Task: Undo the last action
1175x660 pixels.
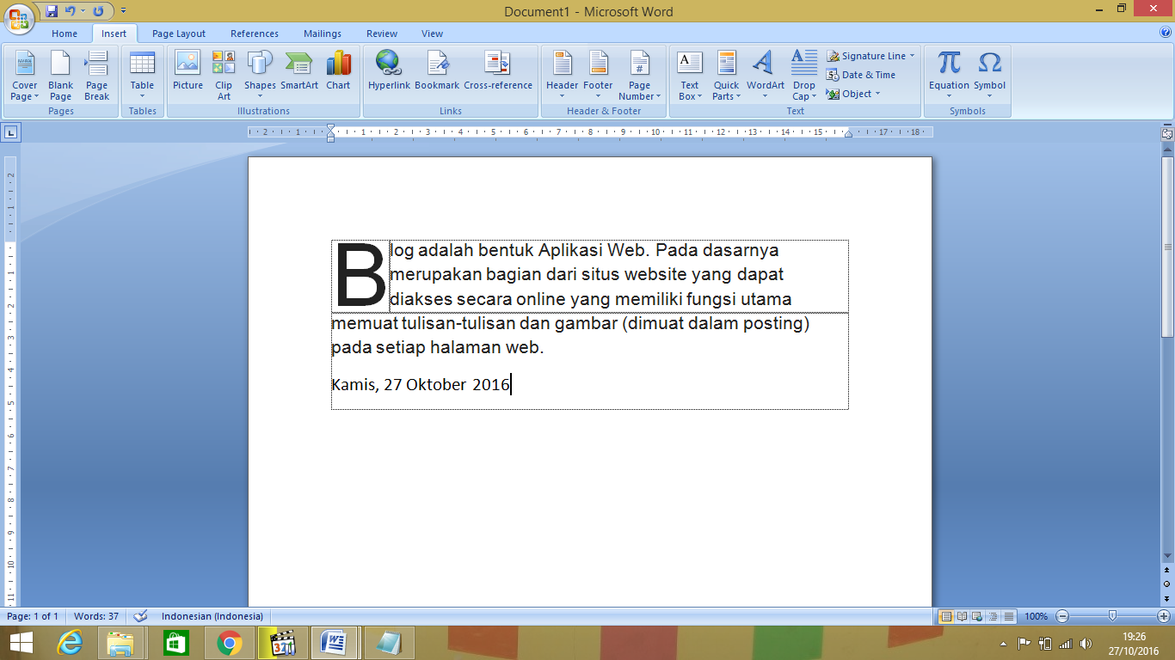Action: pos(71,11)
